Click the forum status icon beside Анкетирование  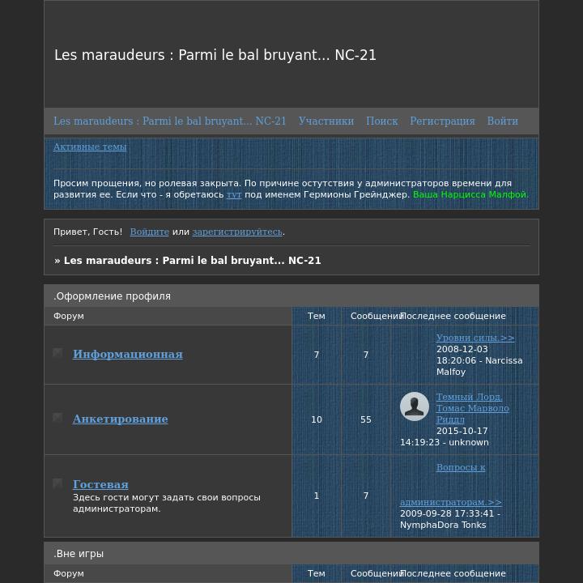click(x=57, y=418)
